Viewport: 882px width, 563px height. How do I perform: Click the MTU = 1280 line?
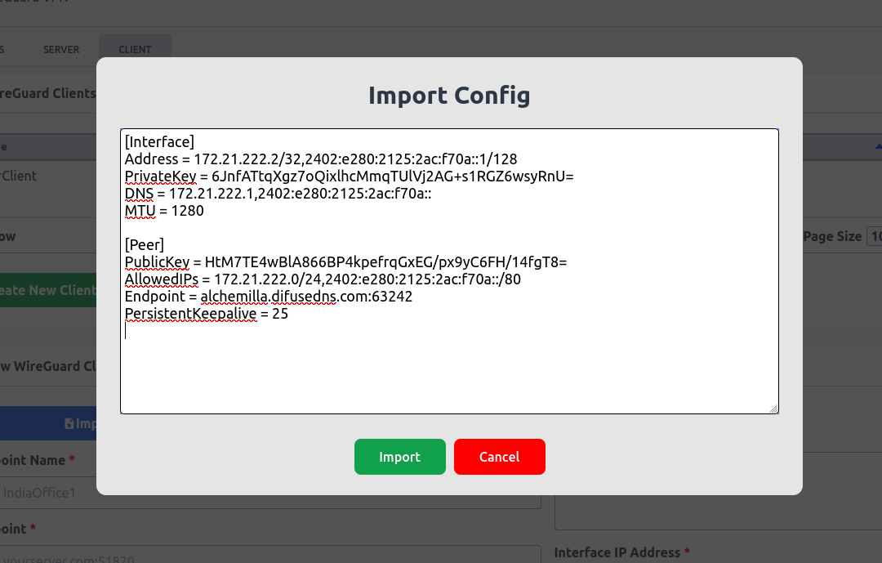[x=164, y=211]
